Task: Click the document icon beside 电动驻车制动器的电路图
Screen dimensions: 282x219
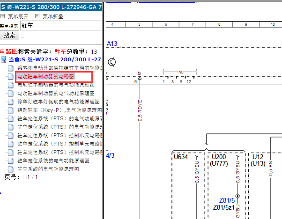Action: (11, 77)
